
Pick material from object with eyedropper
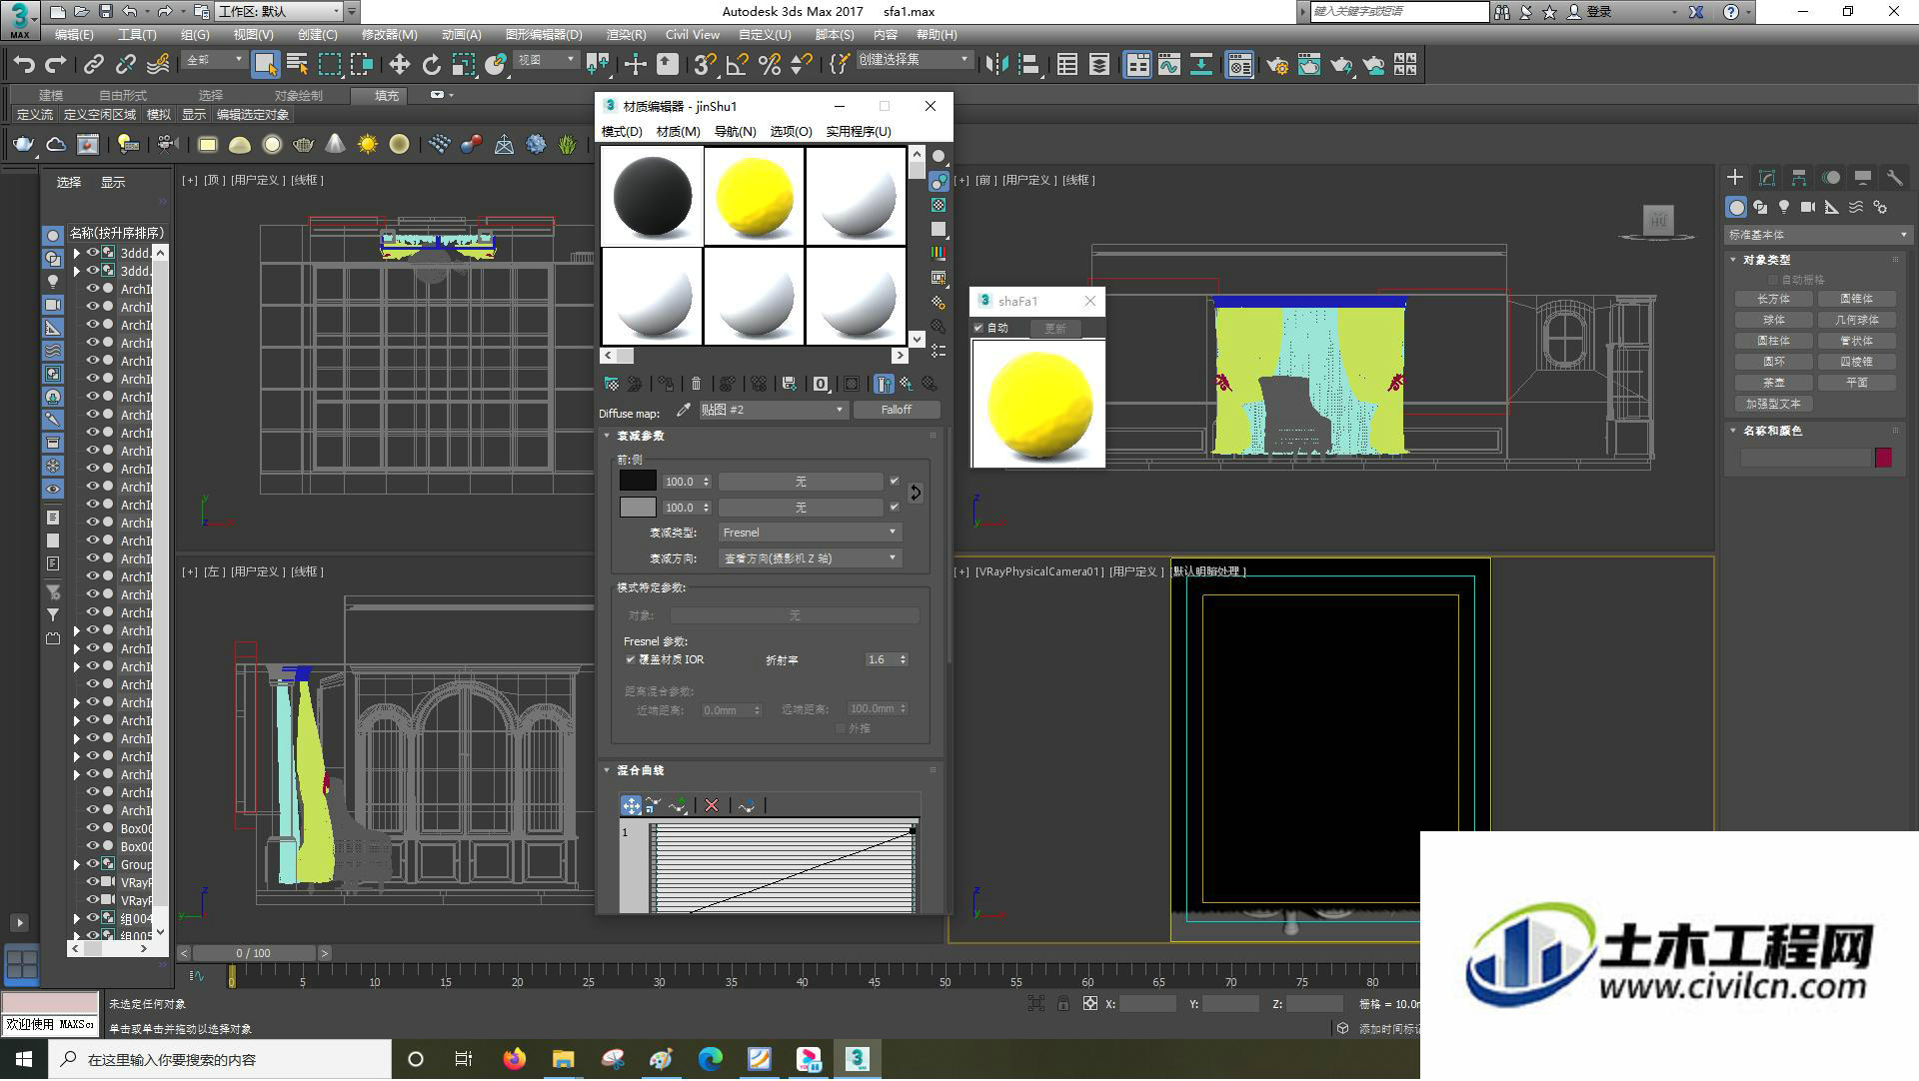coord(684,410)
